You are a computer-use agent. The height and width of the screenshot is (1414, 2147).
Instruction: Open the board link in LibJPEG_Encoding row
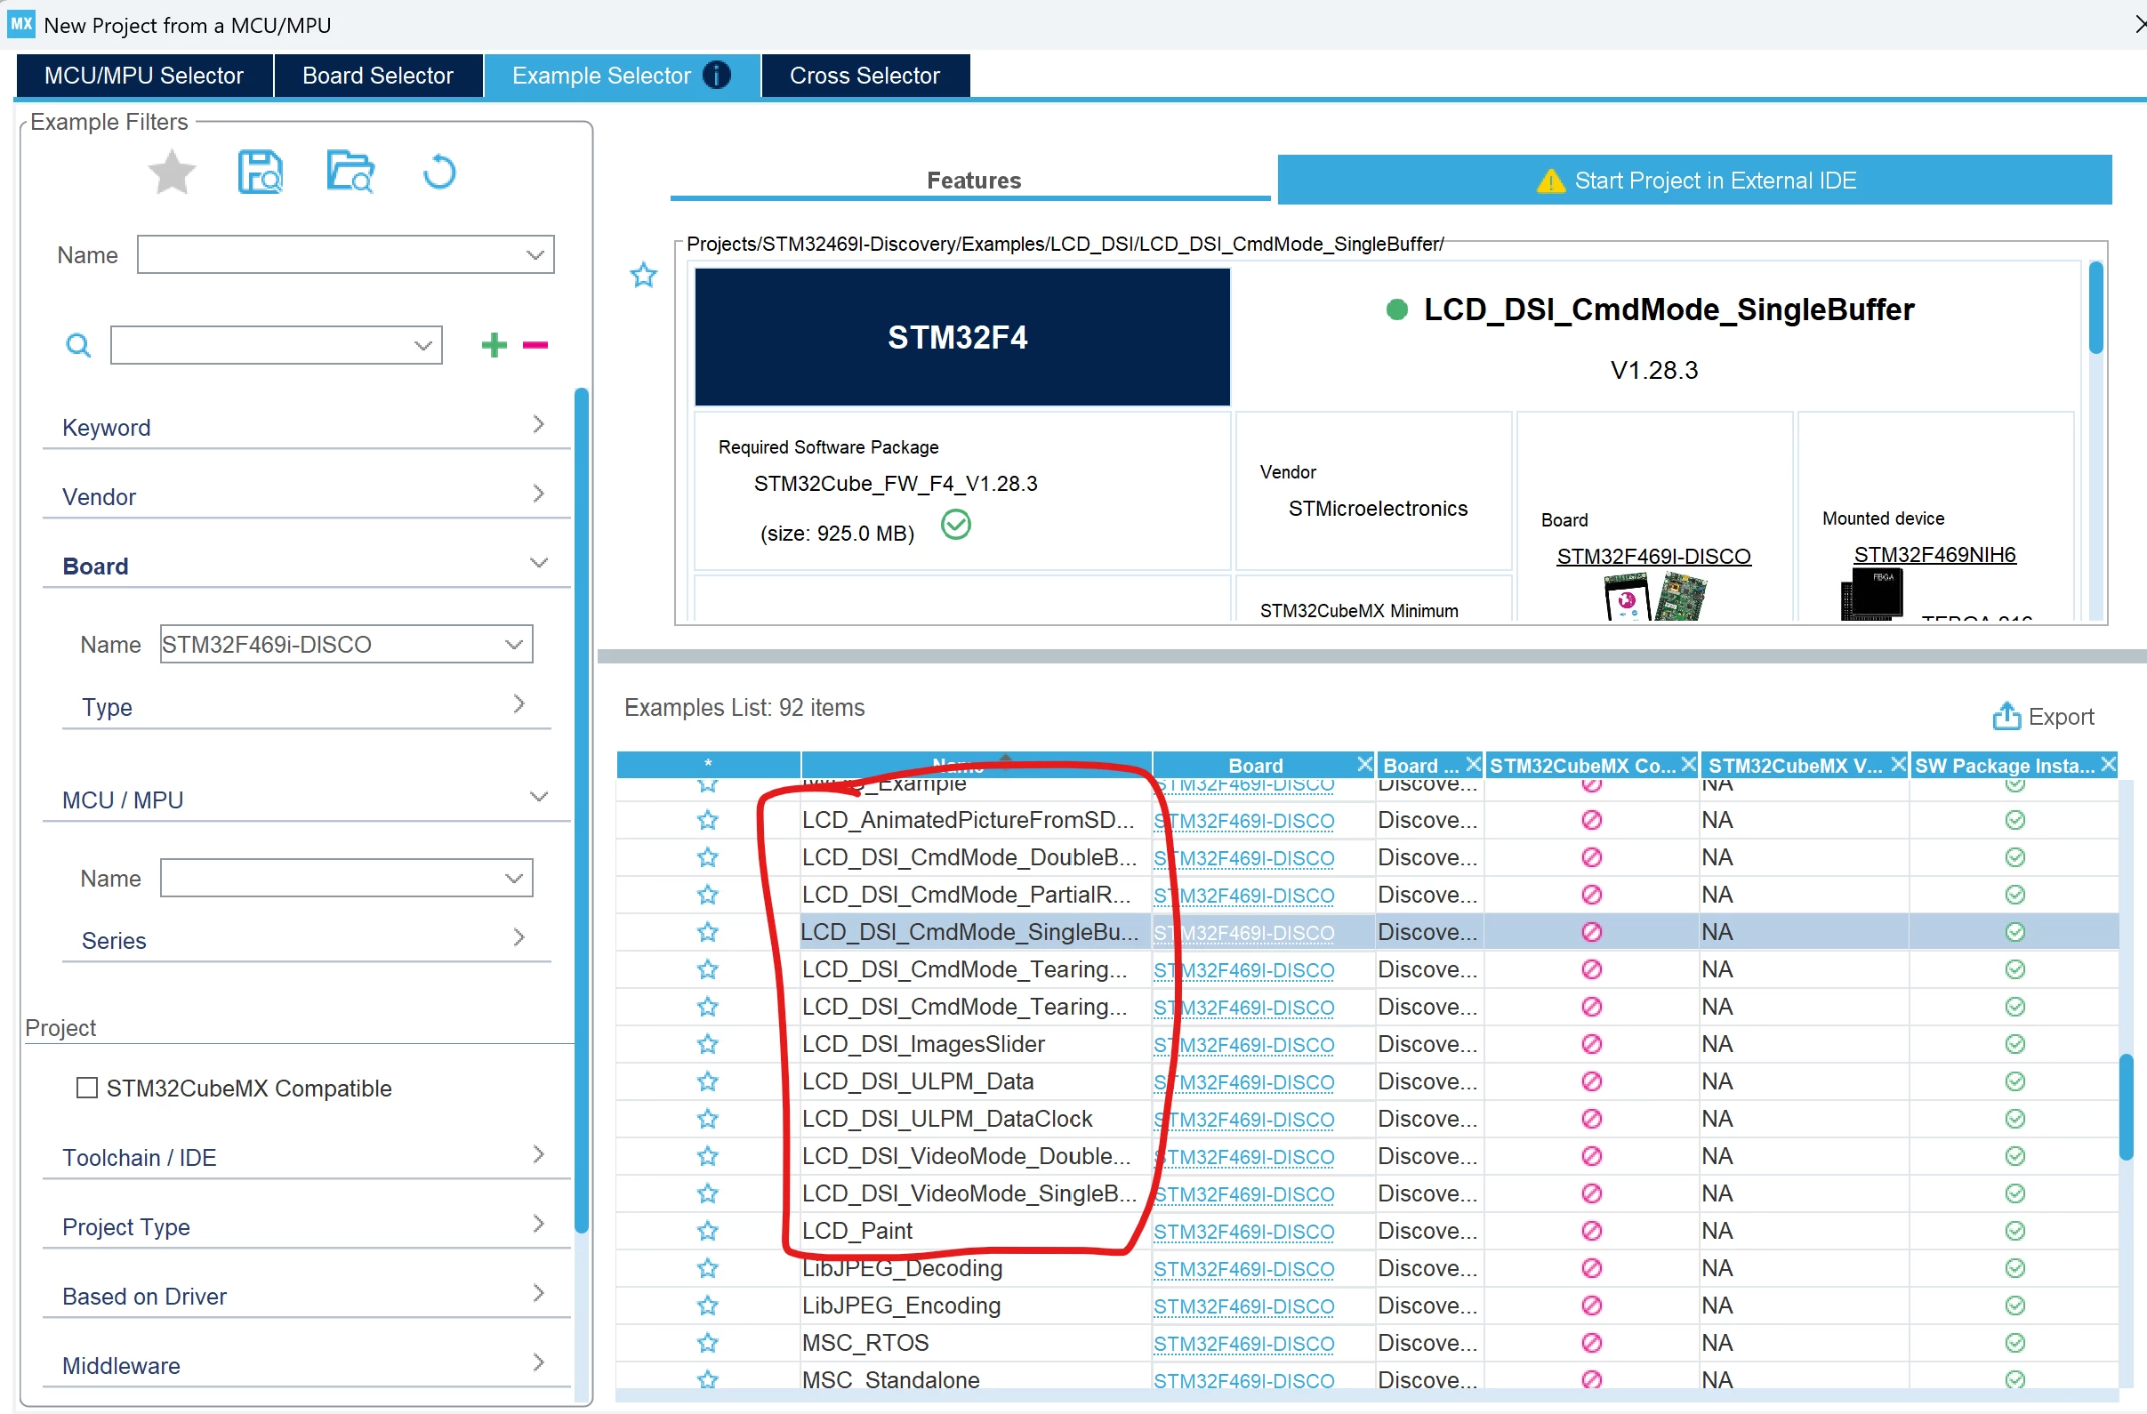tap(1243, 1306)
